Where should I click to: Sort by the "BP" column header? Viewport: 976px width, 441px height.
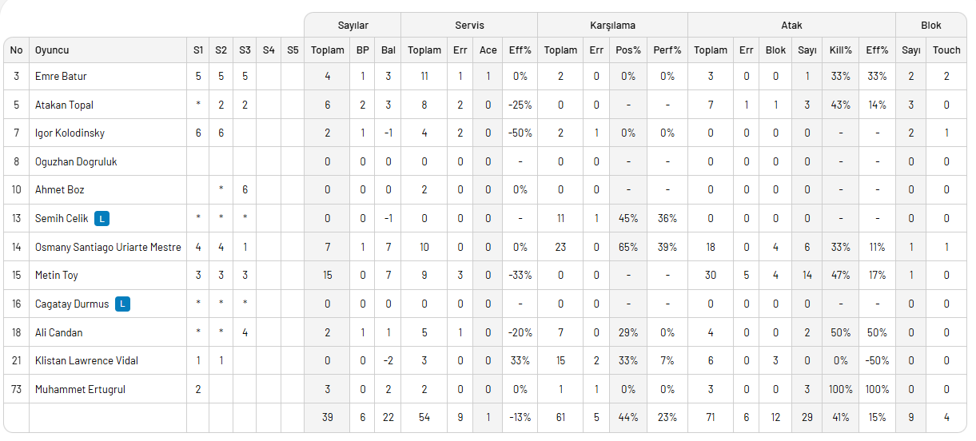click(x=363, y=50)
